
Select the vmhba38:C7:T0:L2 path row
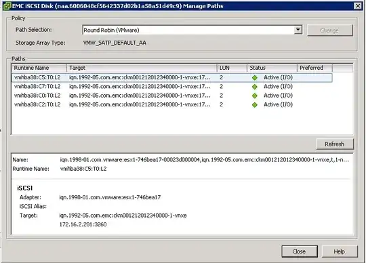click(x=172, y=87)
